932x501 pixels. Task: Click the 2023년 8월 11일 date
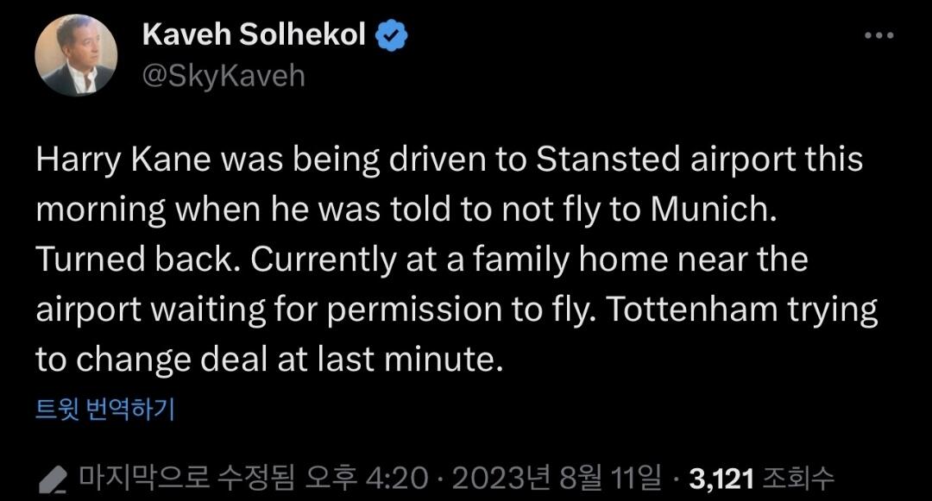556,476
